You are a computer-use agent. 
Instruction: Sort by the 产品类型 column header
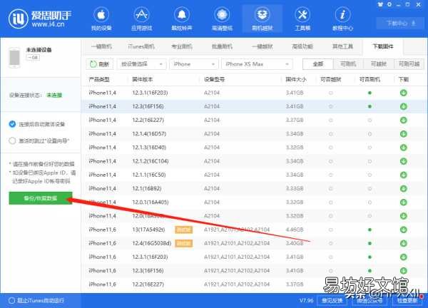(x=99, y=79)
